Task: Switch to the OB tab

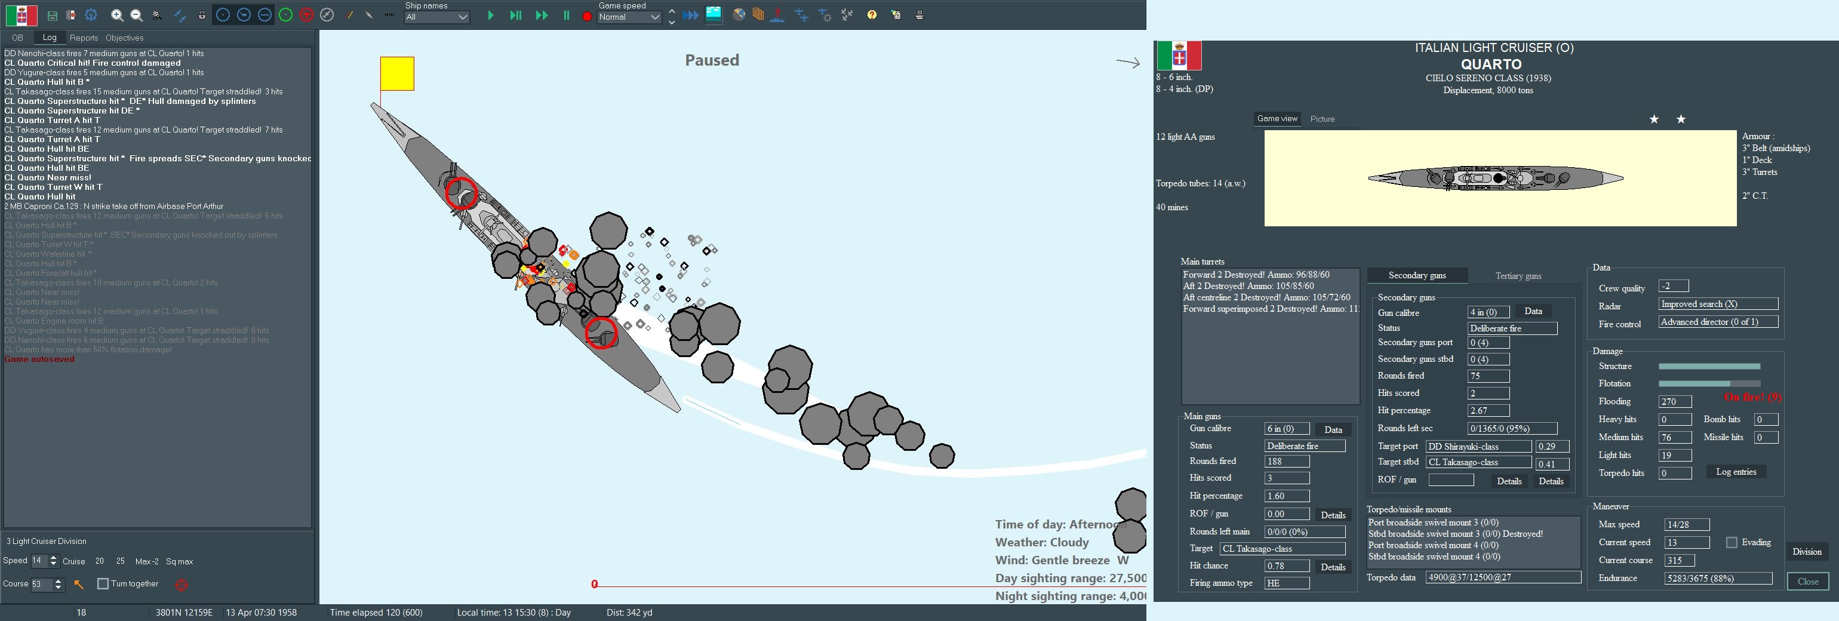Action: 17,38
